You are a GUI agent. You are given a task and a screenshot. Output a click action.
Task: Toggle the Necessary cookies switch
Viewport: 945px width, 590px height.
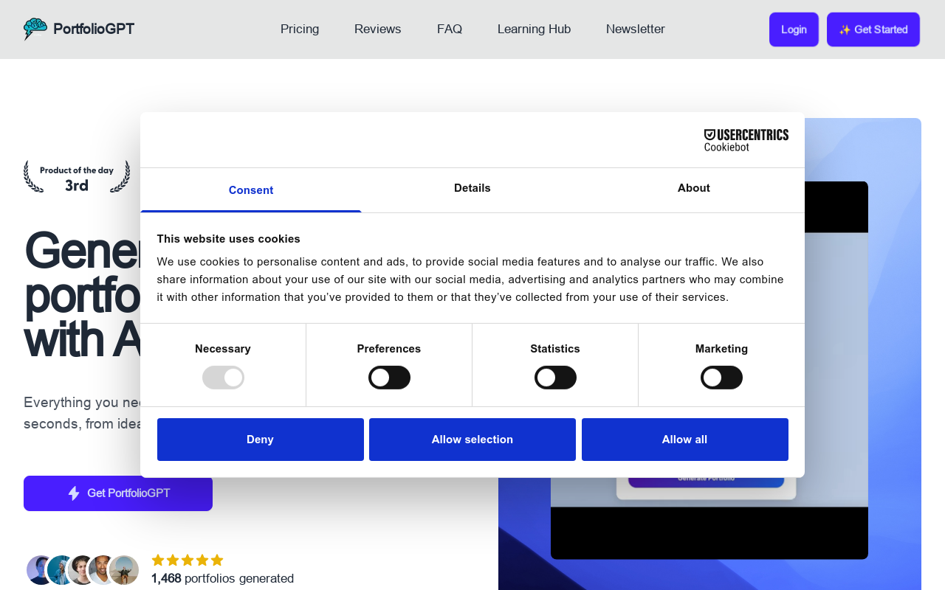(x=223, y=378)
